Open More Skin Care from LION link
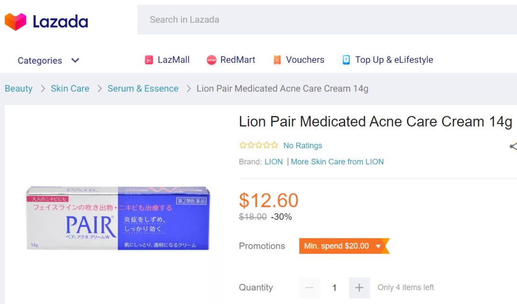 [x=337, y=162]
